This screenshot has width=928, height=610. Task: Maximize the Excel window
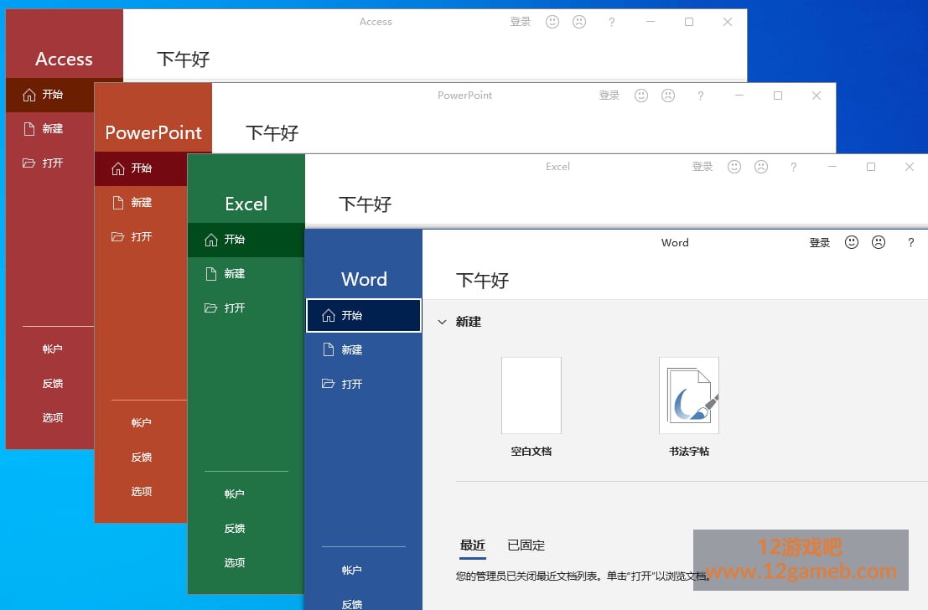click(871, 167)
